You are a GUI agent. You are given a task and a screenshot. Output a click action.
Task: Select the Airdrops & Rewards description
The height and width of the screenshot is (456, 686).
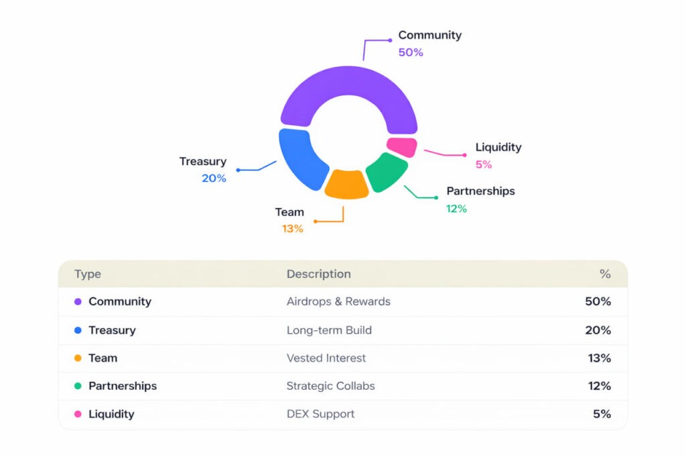[338, 302]
